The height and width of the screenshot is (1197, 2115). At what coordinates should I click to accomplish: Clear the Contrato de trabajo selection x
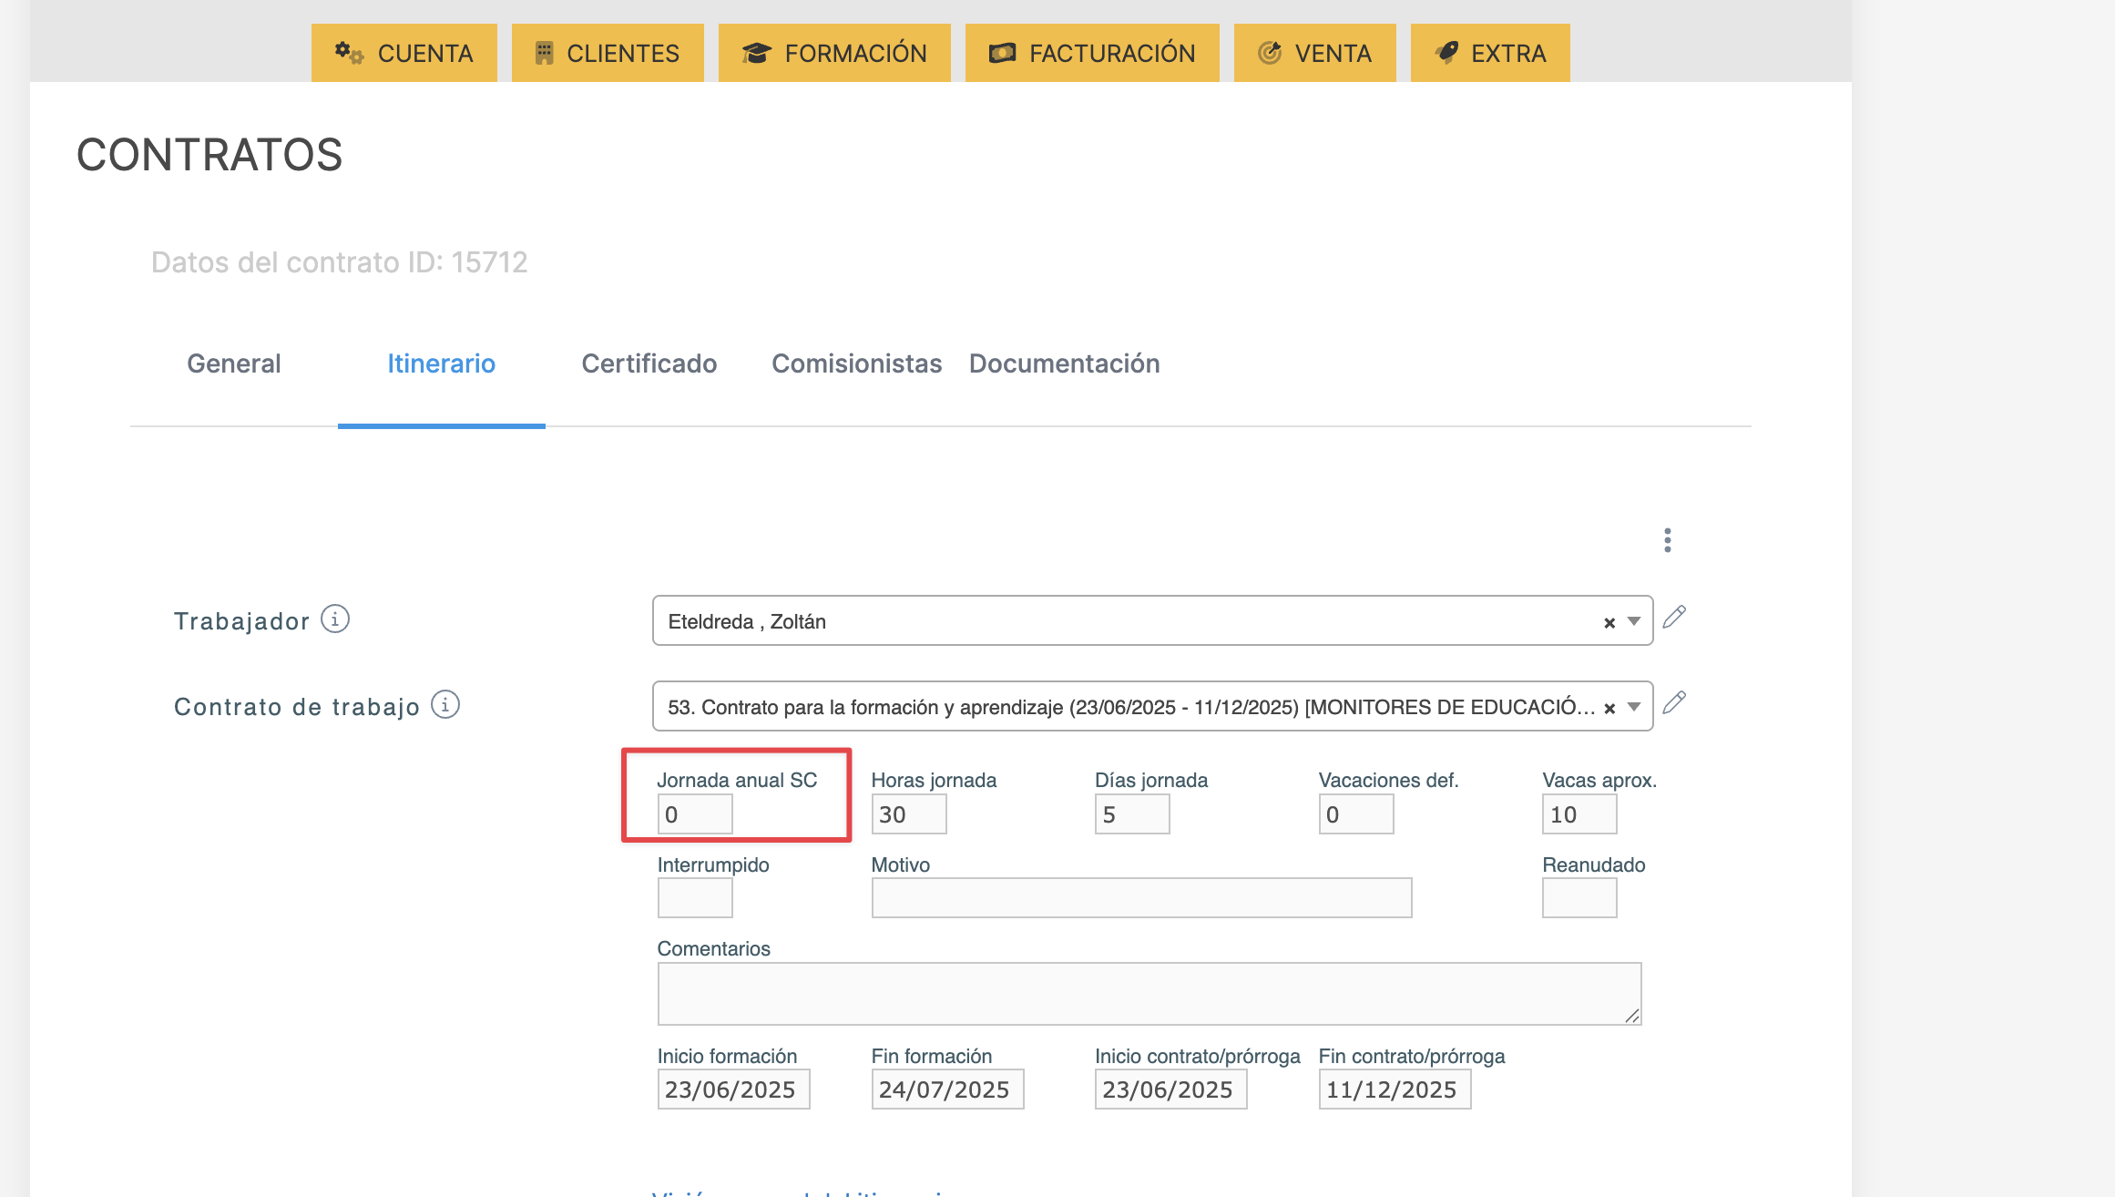pos(1609,708)
